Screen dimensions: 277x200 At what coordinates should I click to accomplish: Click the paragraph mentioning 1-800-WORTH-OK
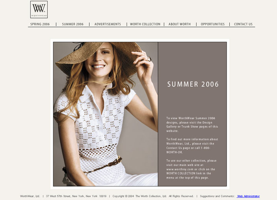192,146
